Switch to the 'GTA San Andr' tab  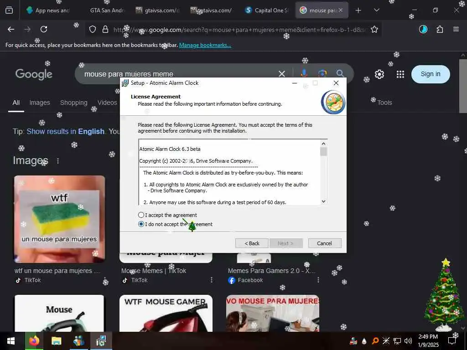106,10
